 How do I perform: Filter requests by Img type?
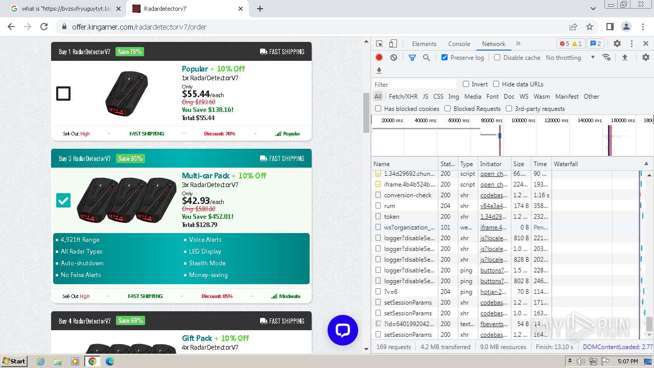[454, 96]
